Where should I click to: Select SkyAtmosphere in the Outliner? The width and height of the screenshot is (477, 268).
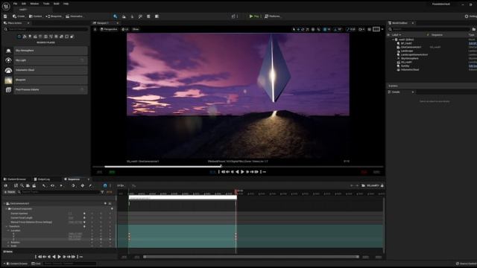[x=409, y=58]
